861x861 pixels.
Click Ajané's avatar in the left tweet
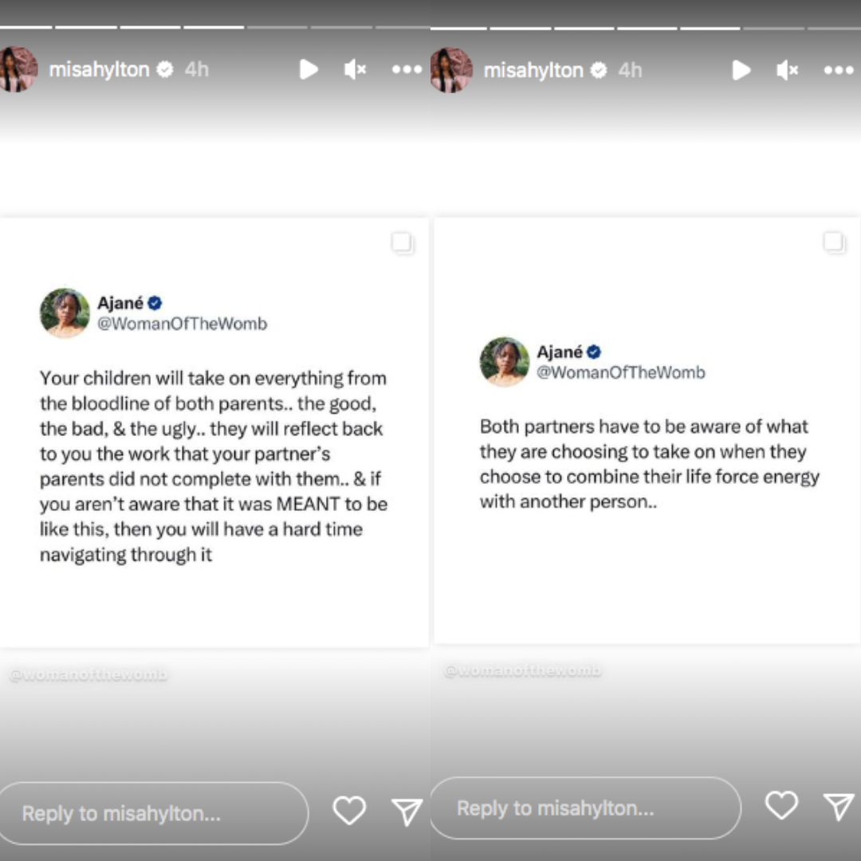pyautogui.click(x=65, y=313)
